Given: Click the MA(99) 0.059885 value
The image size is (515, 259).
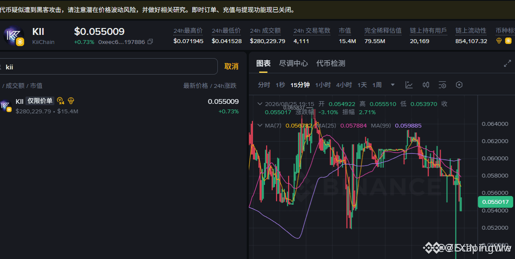Looking at the screenshot, I should (408, 125).
